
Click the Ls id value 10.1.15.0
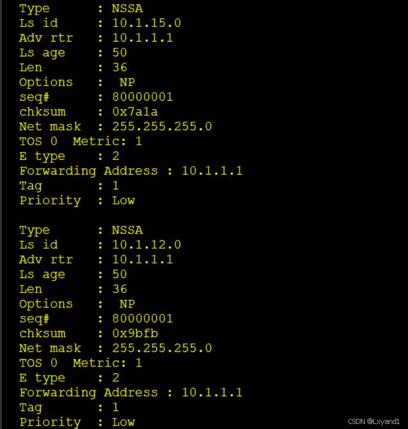pos(146,23)
